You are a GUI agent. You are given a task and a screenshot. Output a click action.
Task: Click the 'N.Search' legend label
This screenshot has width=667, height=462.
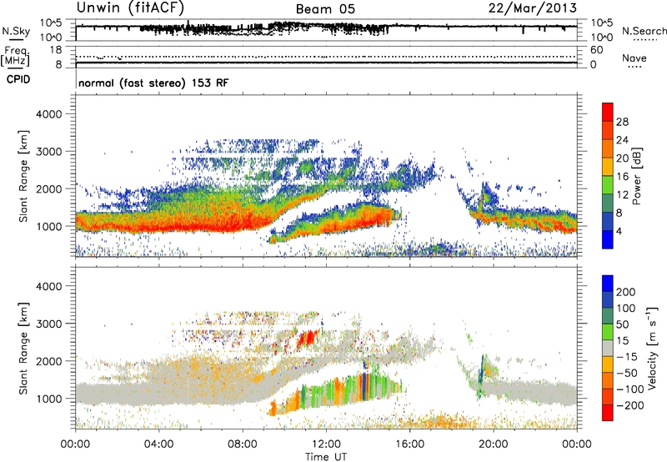(x=644, y=31)
